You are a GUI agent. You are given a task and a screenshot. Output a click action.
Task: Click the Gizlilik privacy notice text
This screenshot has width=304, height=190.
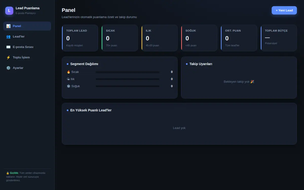(x=26, y=177)
